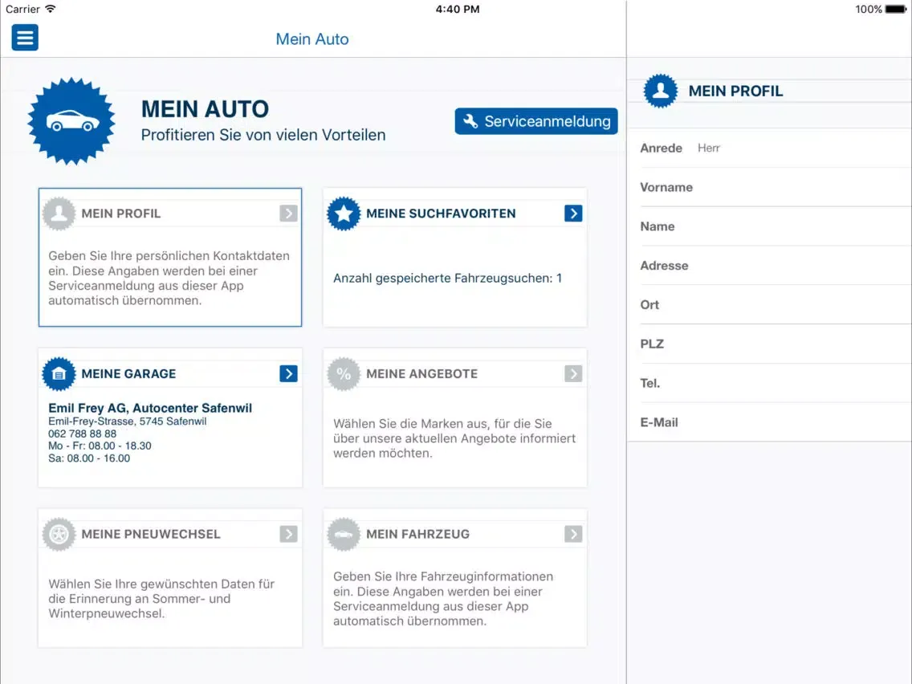Click the 'Sa: 08.00 - 16.00' hours

point(89,458)
